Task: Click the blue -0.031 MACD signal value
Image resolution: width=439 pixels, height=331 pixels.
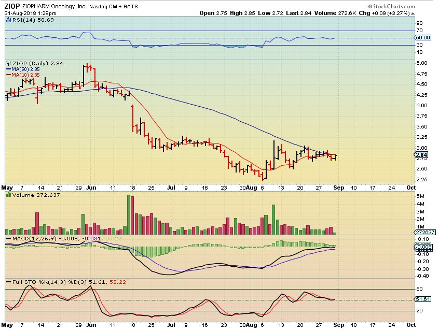Action: pyautogui.click(x=92, y=239)
